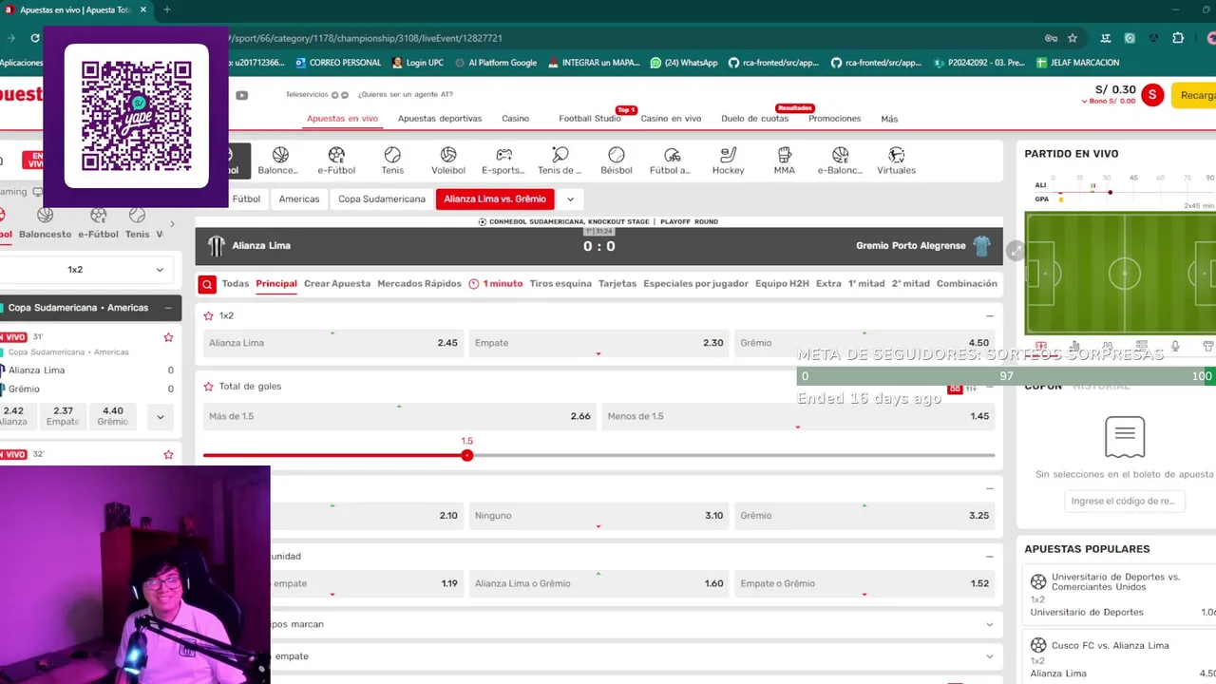The width and height of the screenshot is (1216, 684).
Task: Open the lineups jersey icon under pitch
Action: click(x=1208, y=347)
